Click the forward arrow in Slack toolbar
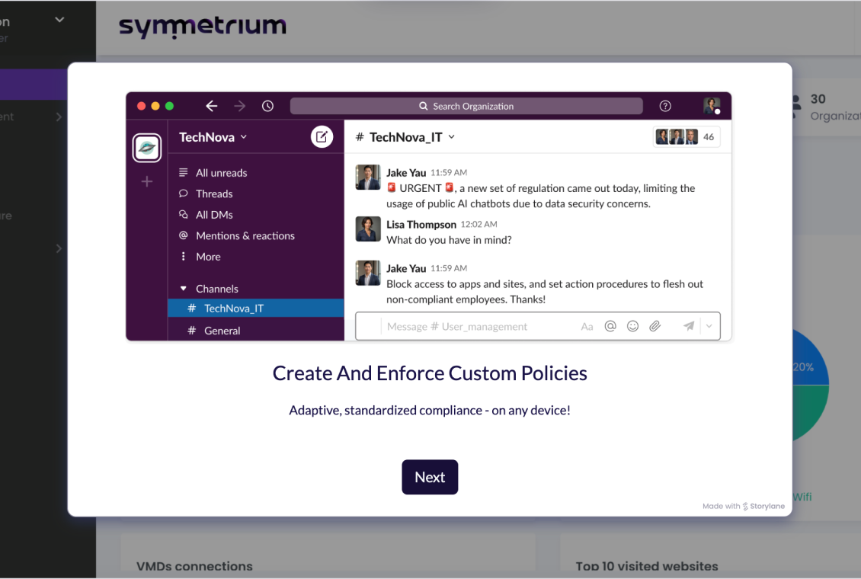 [240, 106]
